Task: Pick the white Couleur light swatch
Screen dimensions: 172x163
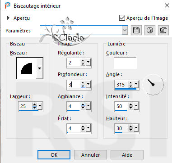Action: coord(125,63)
